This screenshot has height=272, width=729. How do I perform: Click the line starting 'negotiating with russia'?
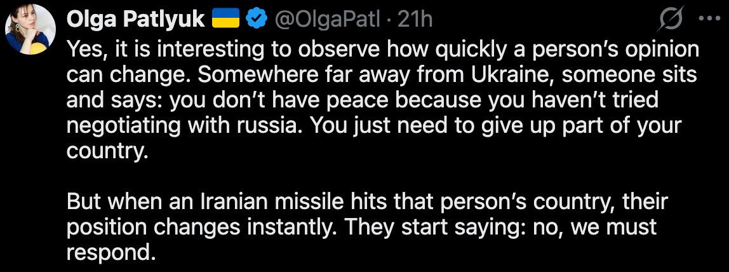click(373, 125)
